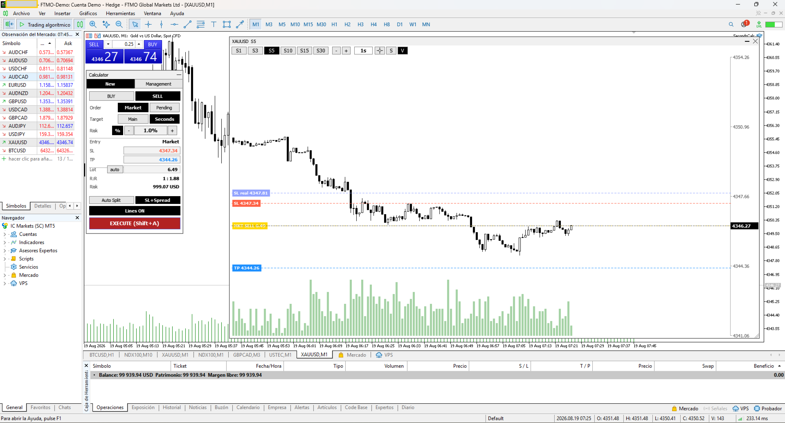The width and height of the screenshot is (785, 423).
Task: Expand the Mercado tree node
Action: pyautogui.click(x=4, y=275)
